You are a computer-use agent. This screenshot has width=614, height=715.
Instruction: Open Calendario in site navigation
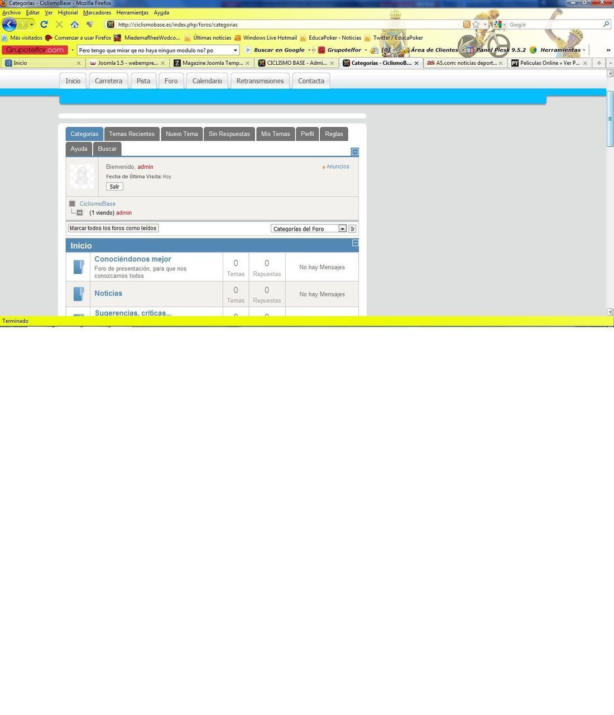pos(207,81)
